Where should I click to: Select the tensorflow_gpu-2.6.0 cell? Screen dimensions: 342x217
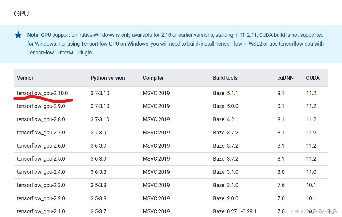(41, 146)
